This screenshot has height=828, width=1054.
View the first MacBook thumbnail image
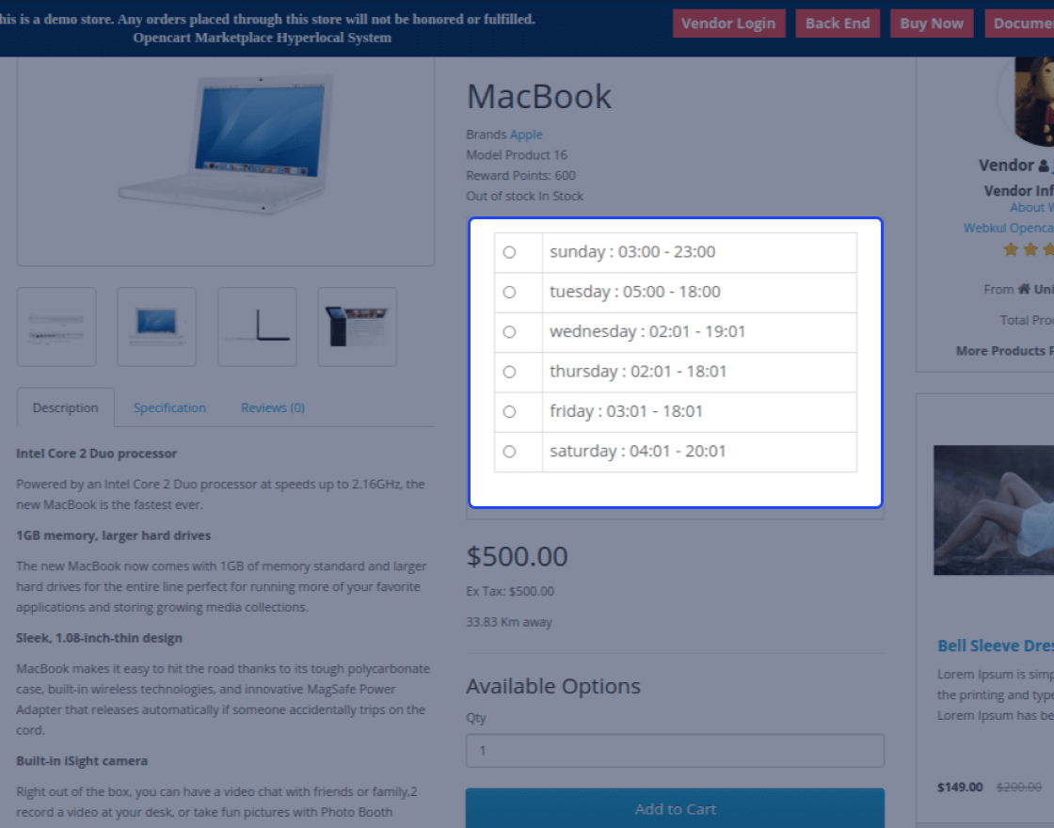point(56,326)
